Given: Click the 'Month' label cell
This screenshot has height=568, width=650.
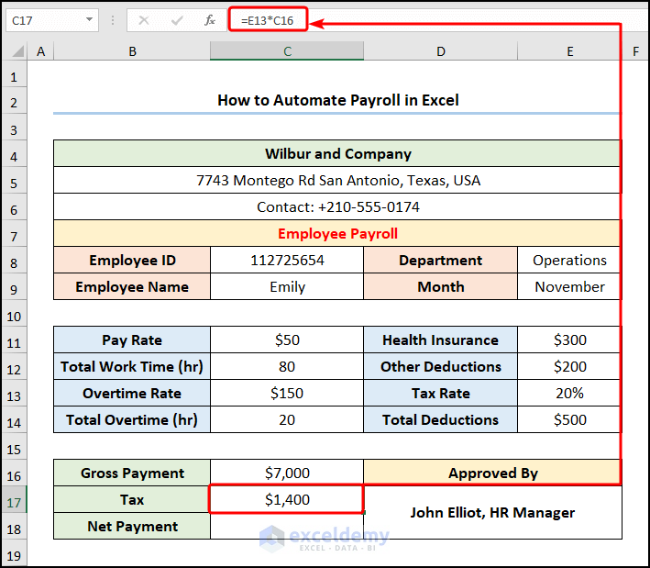Looking at the screenshot, I should pos(440,286).
